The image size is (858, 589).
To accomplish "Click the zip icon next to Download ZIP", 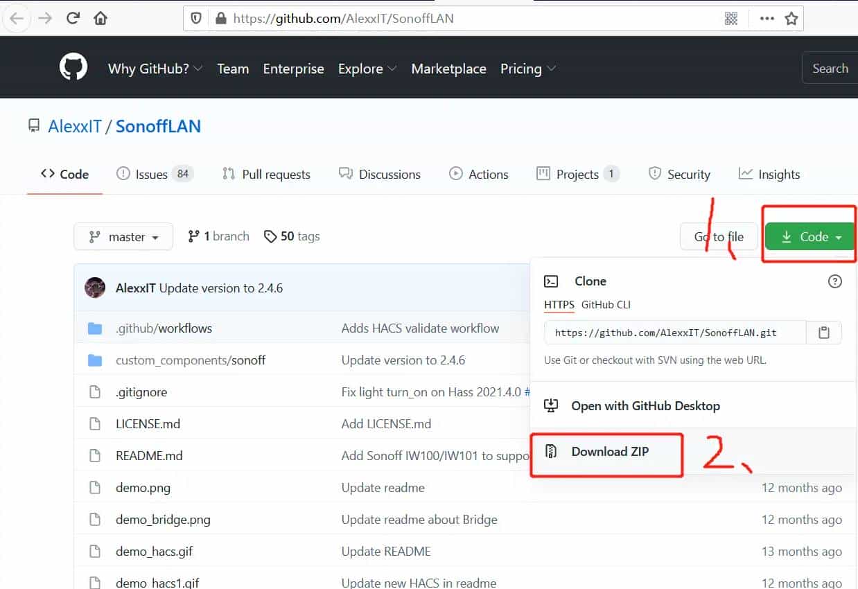I will [551, 452].
